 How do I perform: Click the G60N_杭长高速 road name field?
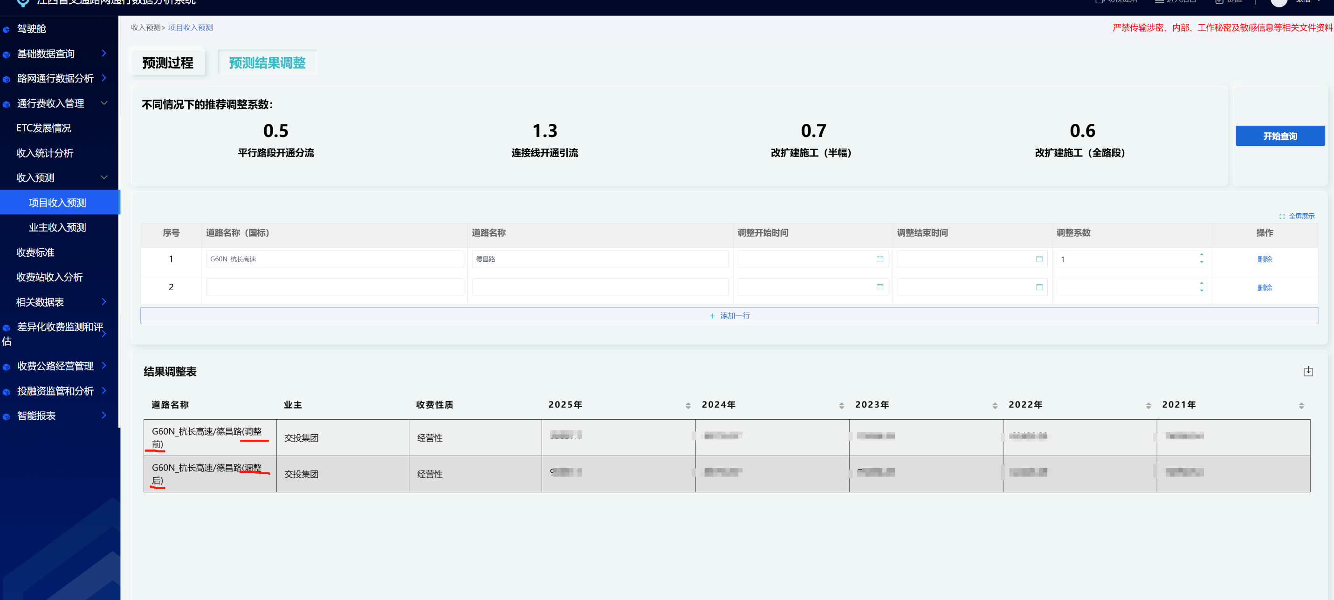click(x=334, y=259)
